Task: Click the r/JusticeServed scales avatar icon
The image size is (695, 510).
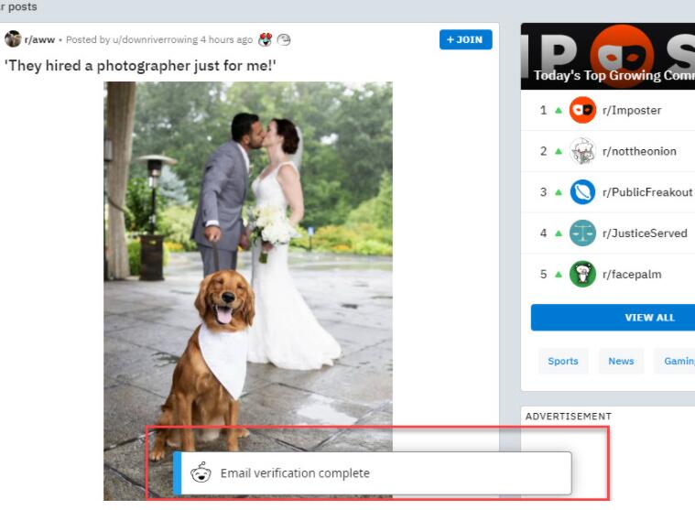Action: 582,233
